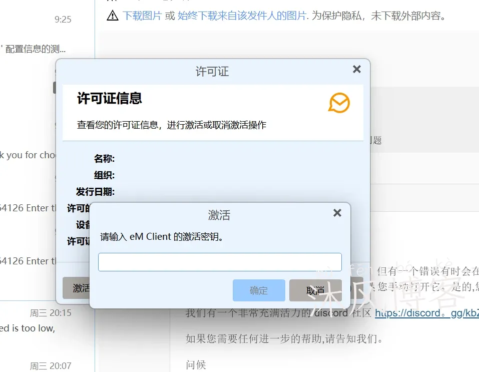This screenshot has height=372, width=479.
Task: Select message preview ending 配置信息的测...
Action: (x=33, y=49)
